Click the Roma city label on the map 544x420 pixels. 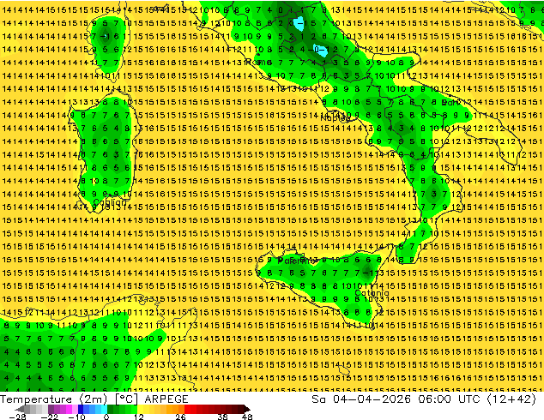(x=257, y=63)
